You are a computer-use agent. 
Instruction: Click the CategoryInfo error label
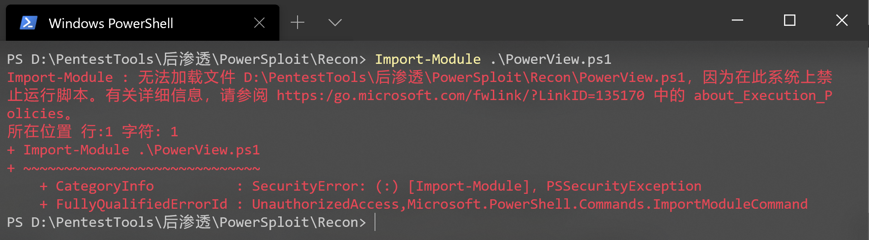[x=104, y=186]
